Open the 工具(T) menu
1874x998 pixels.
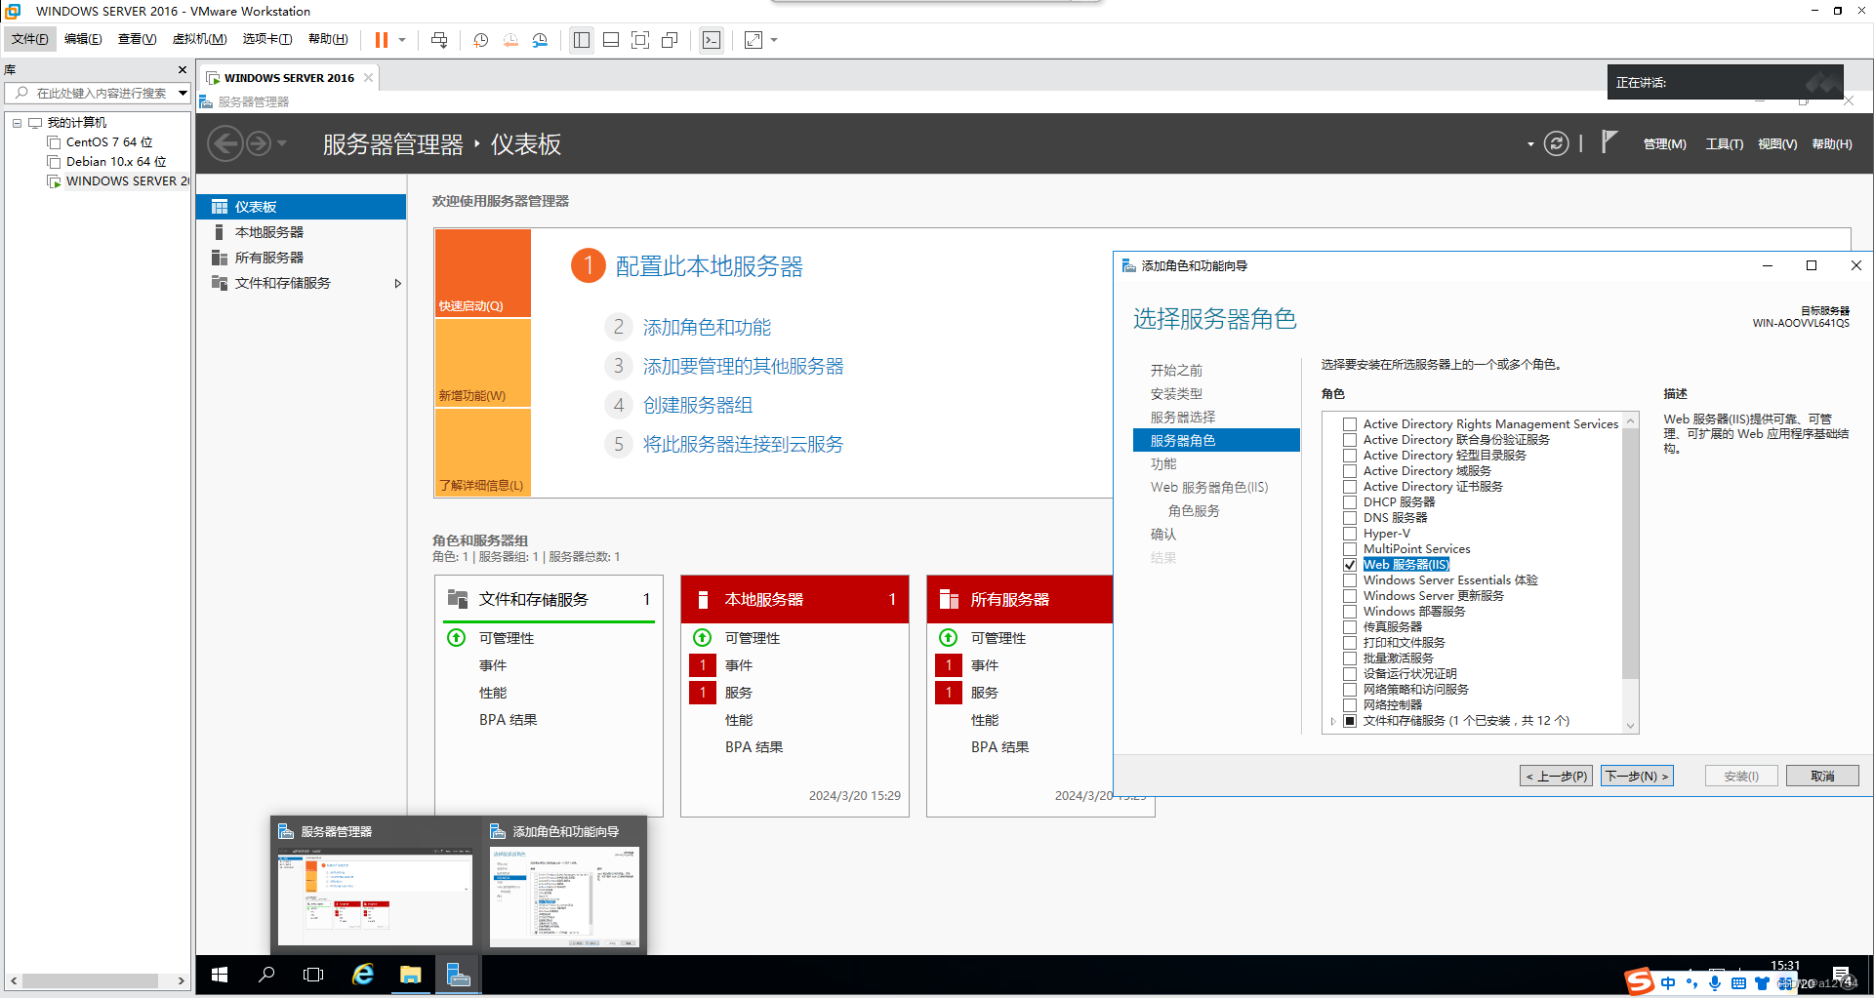click(1724, 143)
